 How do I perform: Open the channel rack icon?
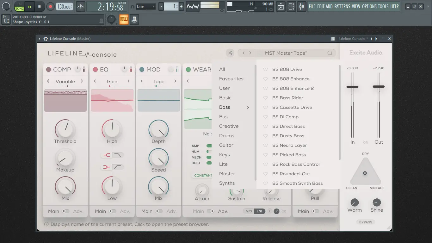[x=291, y=6]
